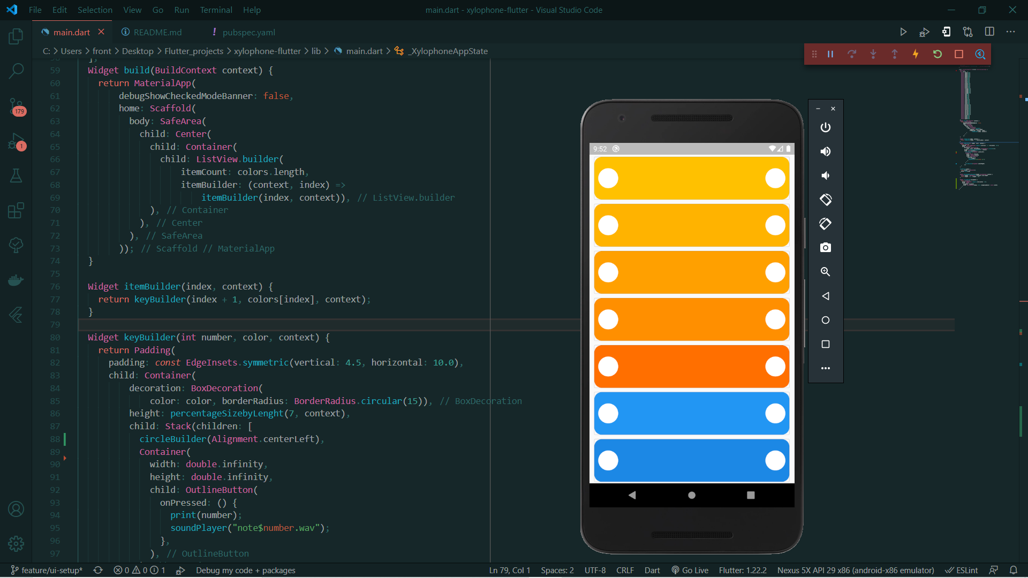The height and width of the screenshot is (578, 1028).
Task: Restart the debug session
Action: tap(937, 54)
